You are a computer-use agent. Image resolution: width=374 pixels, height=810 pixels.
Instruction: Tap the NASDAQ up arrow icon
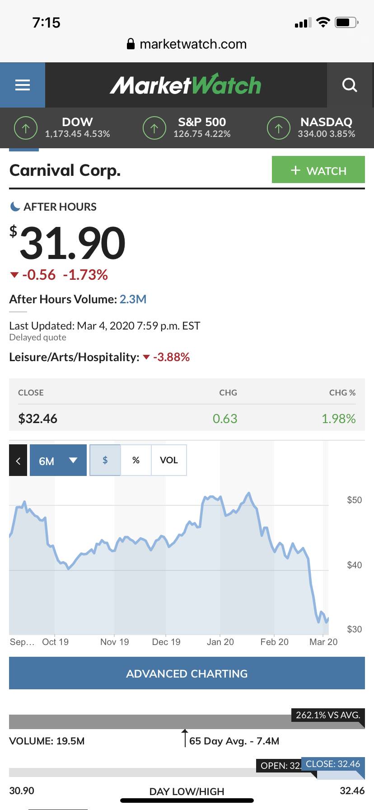279,128
